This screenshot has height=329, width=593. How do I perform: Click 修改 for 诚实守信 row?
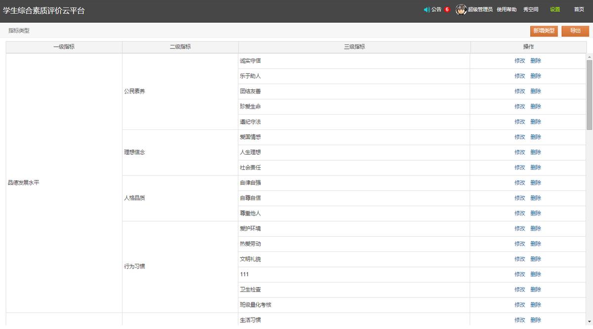click(x=519, y=61)
